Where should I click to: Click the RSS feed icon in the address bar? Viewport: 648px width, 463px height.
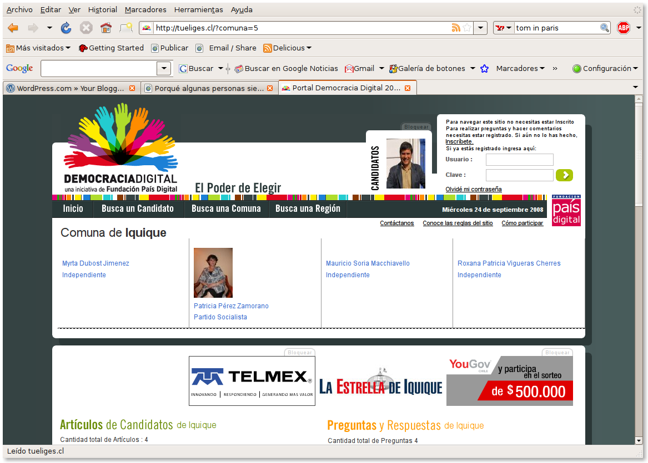point(456,28)
